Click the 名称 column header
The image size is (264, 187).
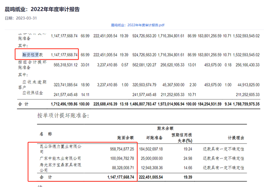pyautogui.click(x=46, y=134)
